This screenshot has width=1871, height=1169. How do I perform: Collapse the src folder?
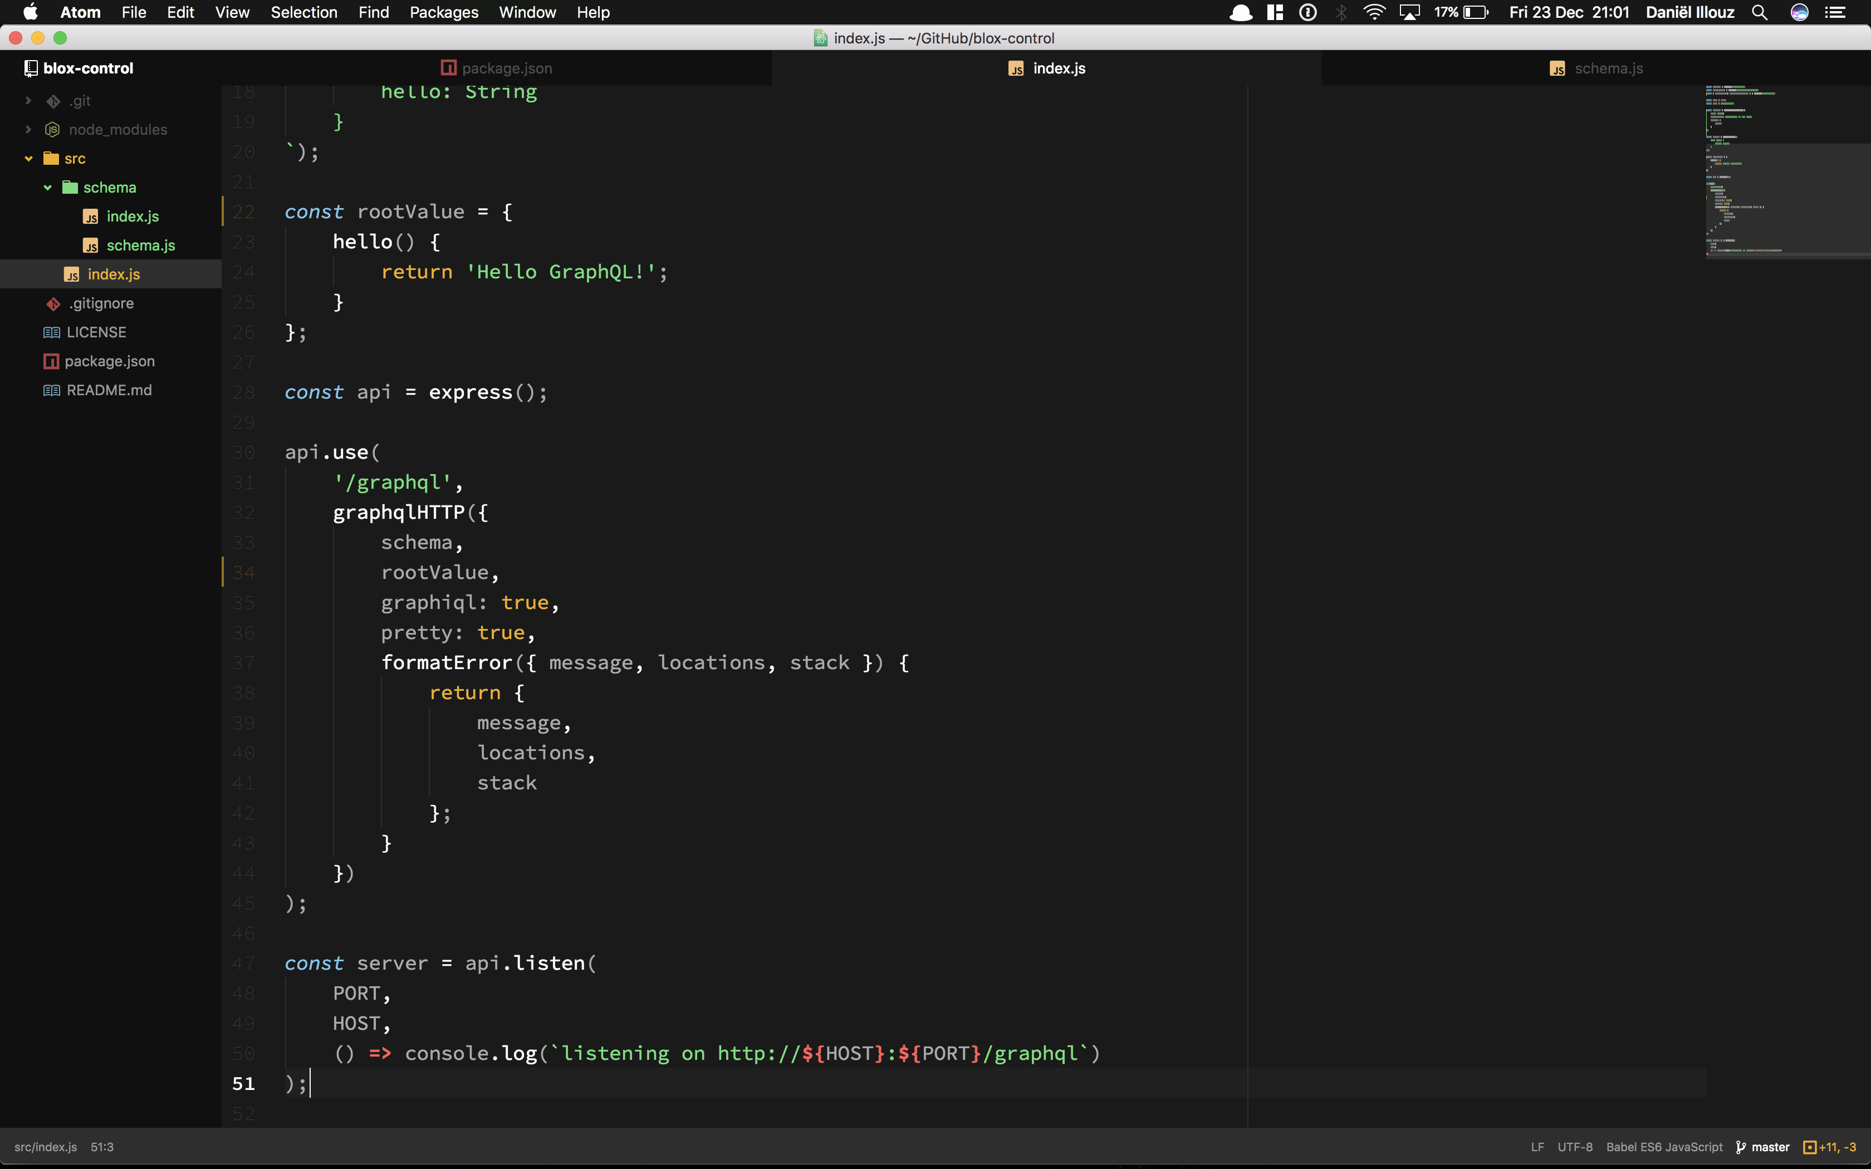pyautogui.click(x=28, y=159)
